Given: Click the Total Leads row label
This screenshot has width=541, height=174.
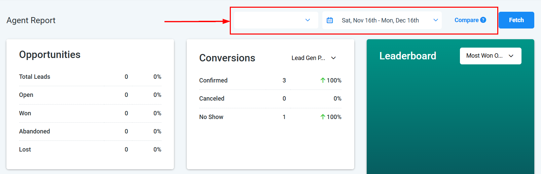Looking at the screenshot, I should (35, 77).
